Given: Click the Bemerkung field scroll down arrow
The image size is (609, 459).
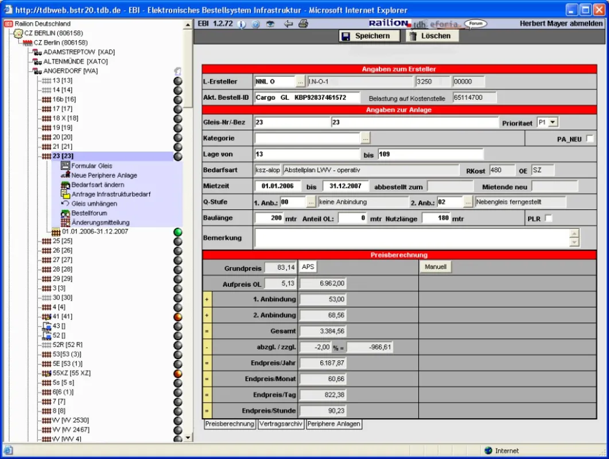Looking at the screenshot, I should click(574, 242).
